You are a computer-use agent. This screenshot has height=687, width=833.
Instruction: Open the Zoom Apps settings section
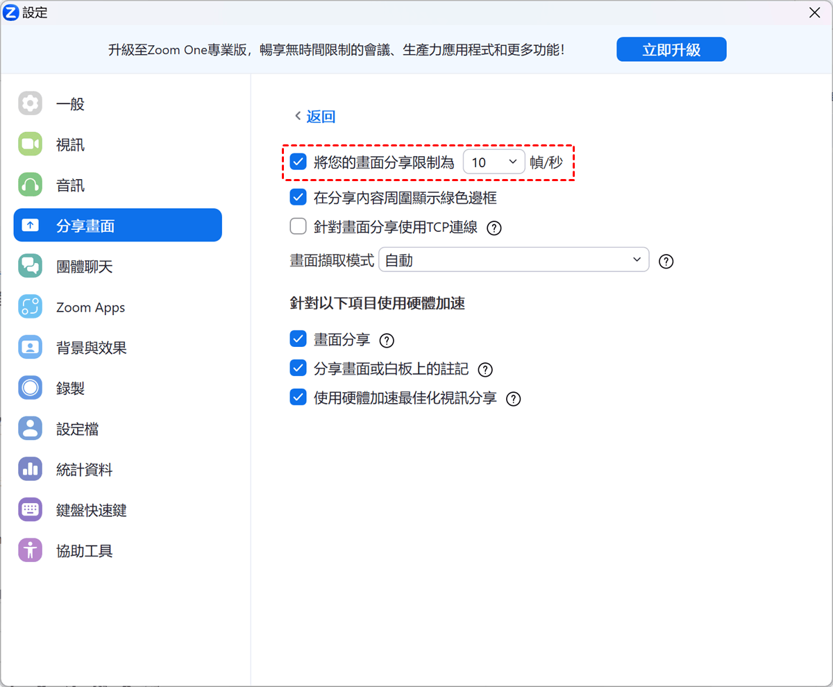point(118,307)
